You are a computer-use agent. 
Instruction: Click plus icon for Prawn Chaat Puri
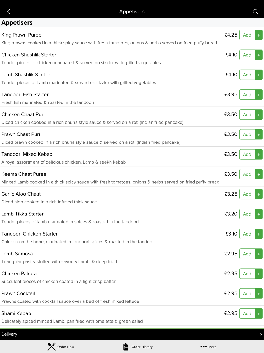[x=259, y=134]
